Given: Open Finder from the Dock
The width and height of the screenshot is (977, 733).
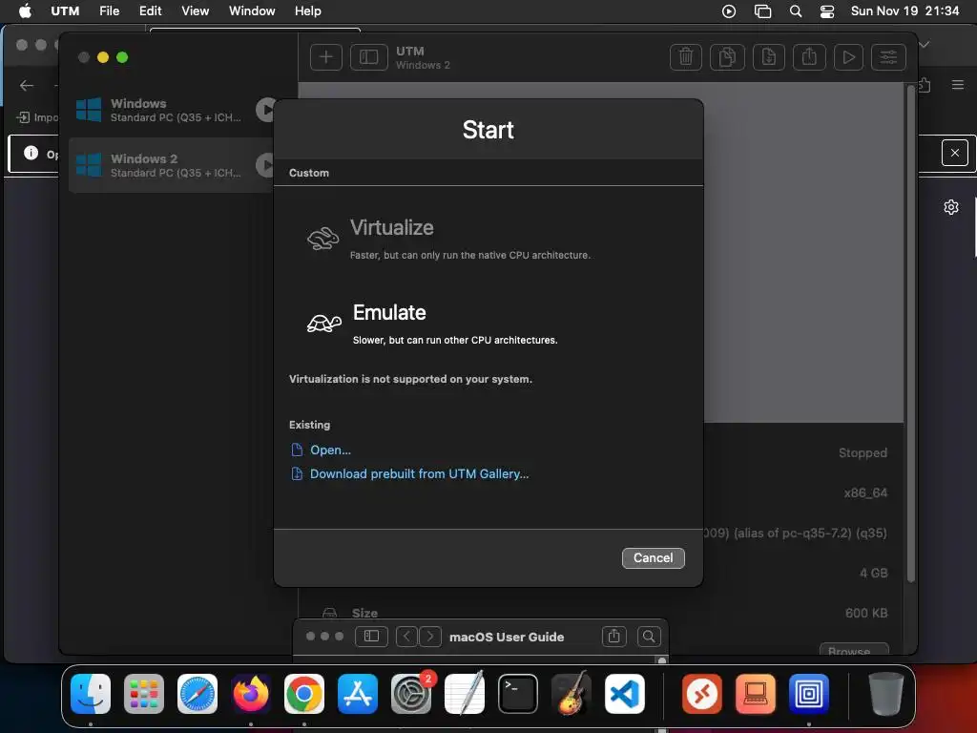Looking at the screenshot, I should pyautogui.click(x=91, y=694).
